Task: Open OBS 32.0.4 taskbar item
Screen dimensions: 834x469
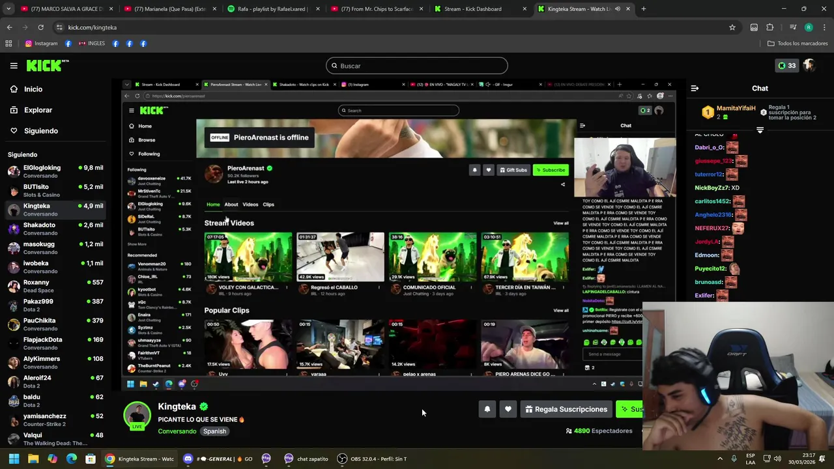Action: click(372, 459)
